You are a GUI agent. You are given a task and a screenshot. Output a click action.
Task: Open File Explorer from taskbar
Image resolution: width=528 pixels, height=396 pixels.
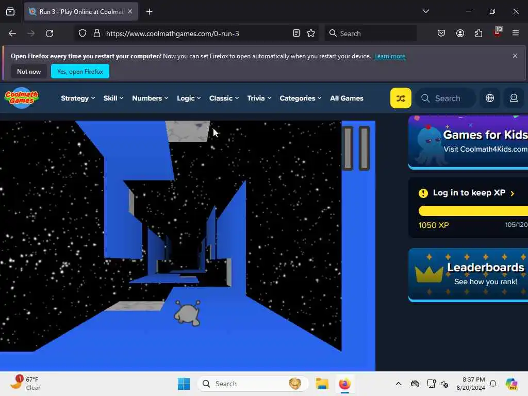(x=322, y=384)
